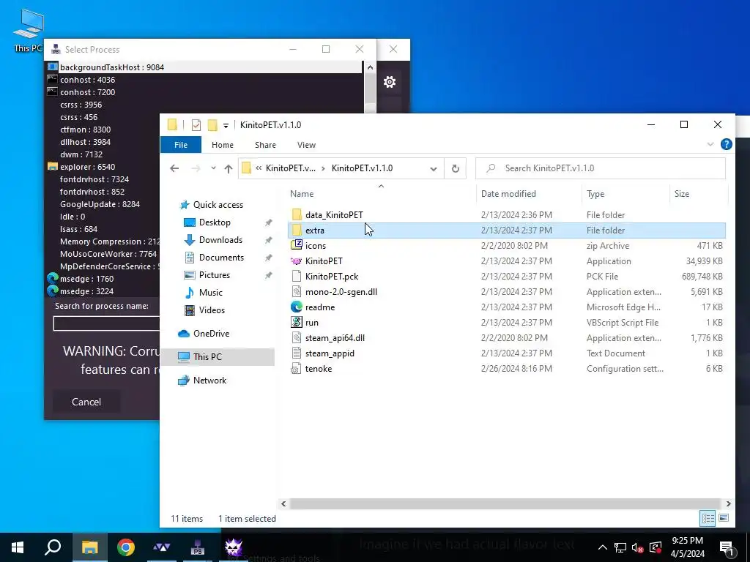Select the steam_appid text document
750x562 pixels.
point(330,353)
